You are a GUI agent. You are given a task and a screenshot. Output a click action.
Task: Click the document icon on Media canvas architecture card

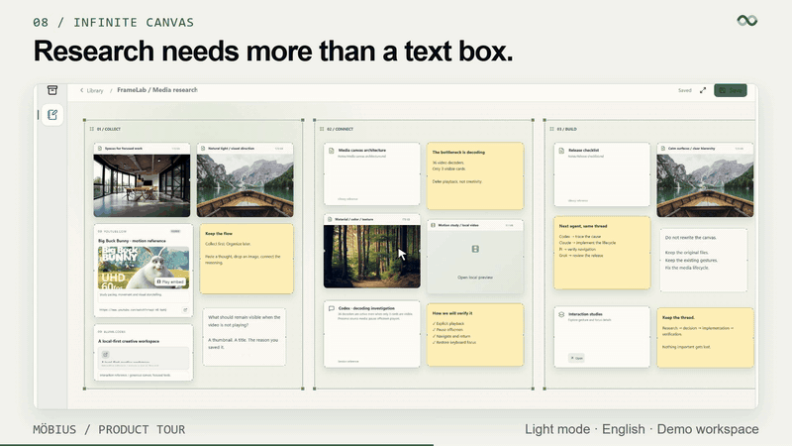pyautogui.click(x=332, y=151)
